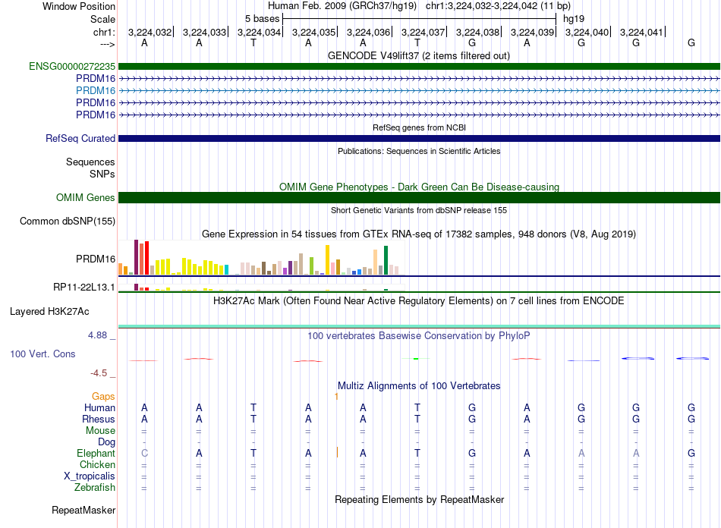Open the Common dbSNP(155) track label

pos(68,221)
